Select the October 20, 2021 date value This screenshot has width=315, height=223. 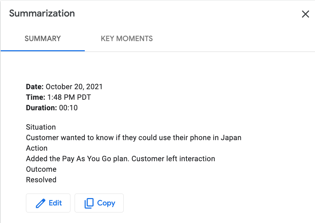[x=74, y=87]
